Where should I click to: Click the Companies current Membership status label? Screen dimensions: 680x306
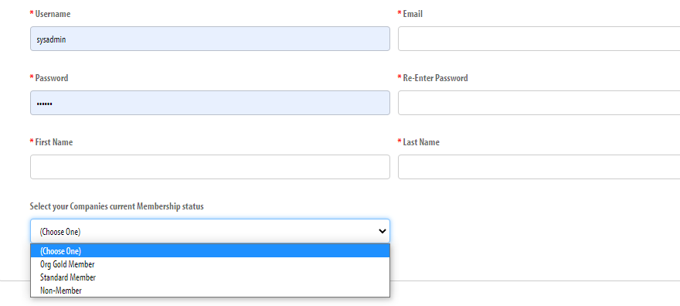[x=117, y=206]
